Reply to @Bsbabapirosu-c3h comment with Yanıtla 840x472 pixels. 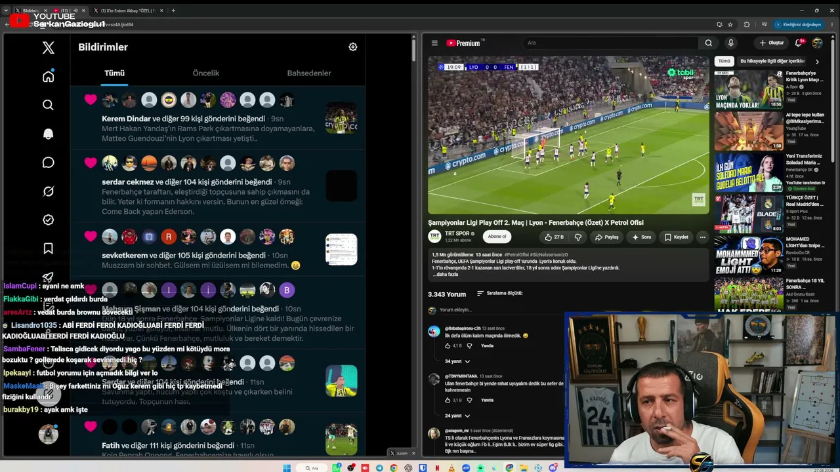tap(487, 345)
